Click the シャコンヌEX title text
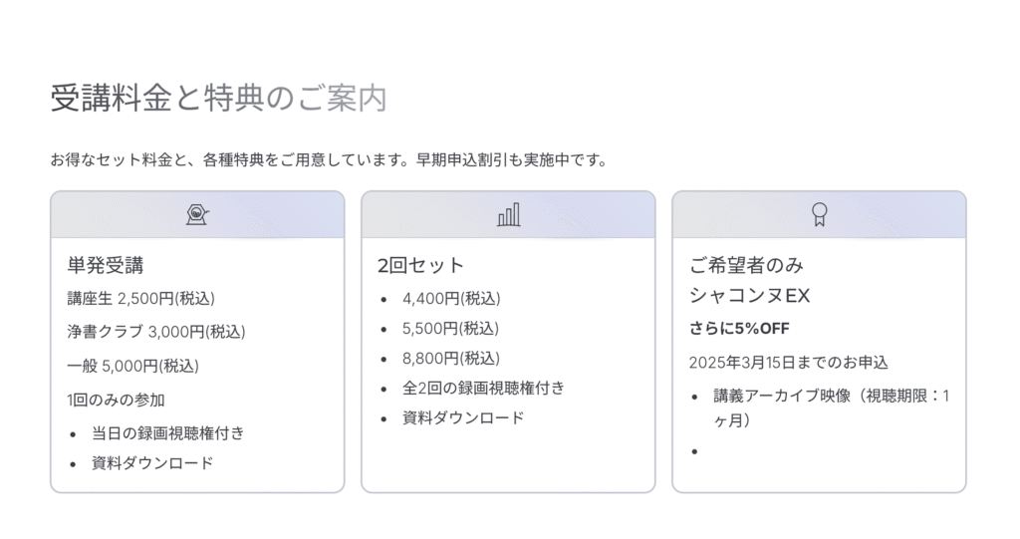 click(749, 296)
